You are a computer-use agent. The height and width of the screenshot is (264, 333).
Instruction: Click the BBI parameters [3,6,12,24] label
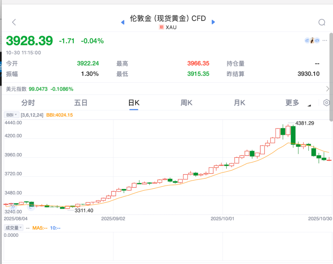32,115
